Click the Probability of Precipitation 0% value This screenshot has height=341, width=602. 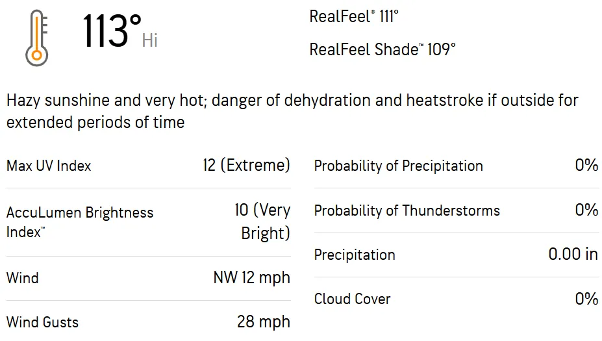pyautogui.click(x=586, y=165)
